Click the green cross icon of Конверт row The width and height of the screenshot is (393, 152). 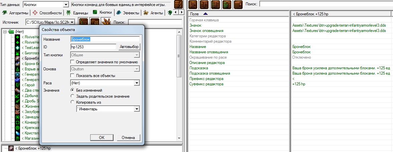18,123
